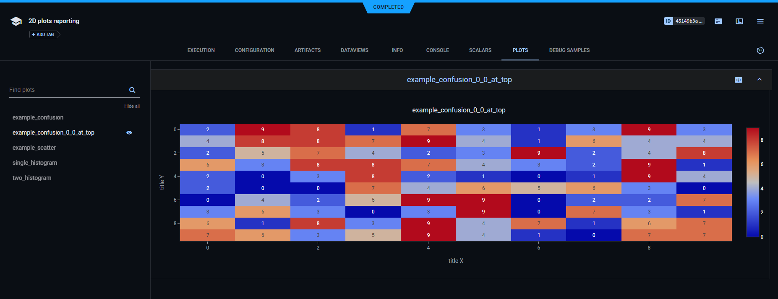Open the CONFIGURATION tab
The height and width of the screenshot is (299, 778).
point(254,50)
